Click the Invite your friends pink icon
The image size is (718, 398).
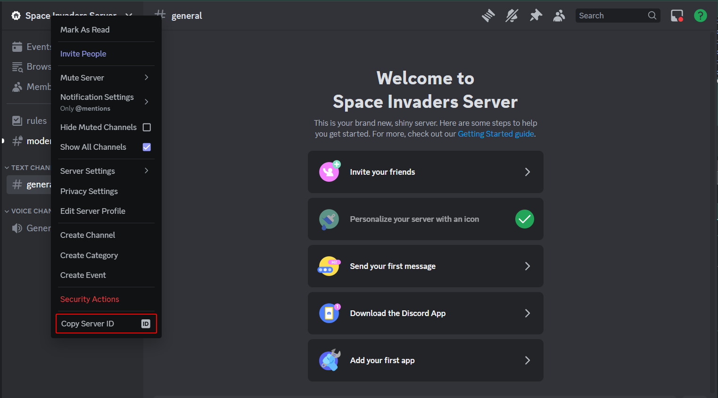click(329, 171)
